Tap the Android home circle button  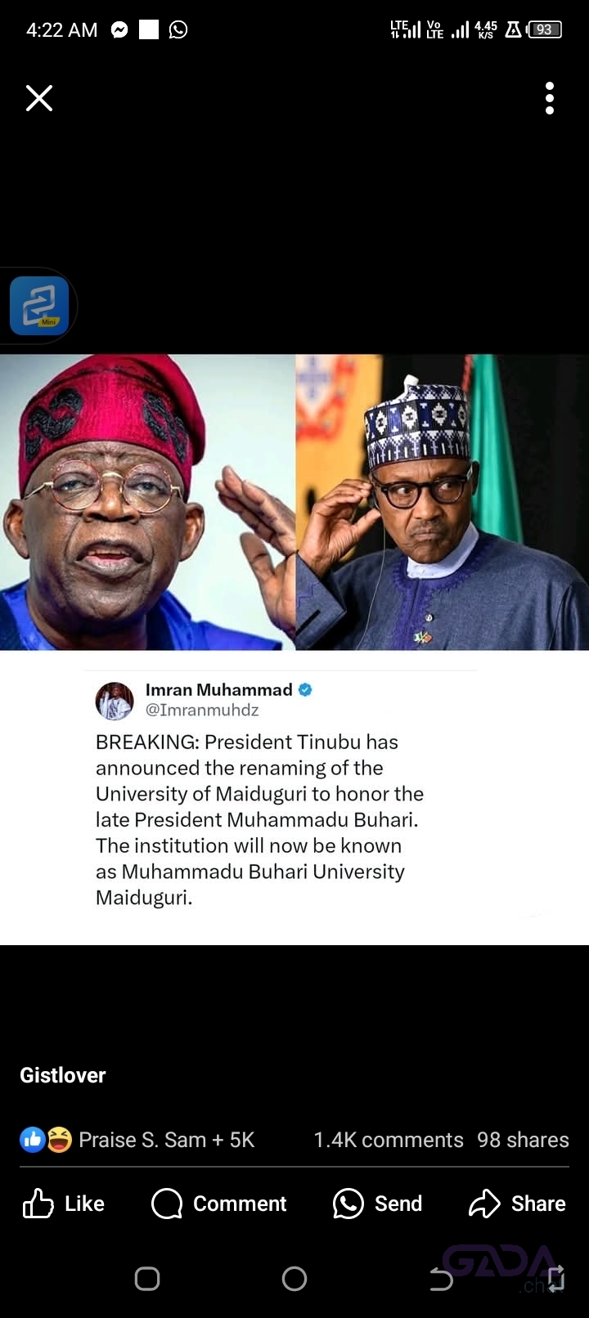click(x=294, y=1279)
